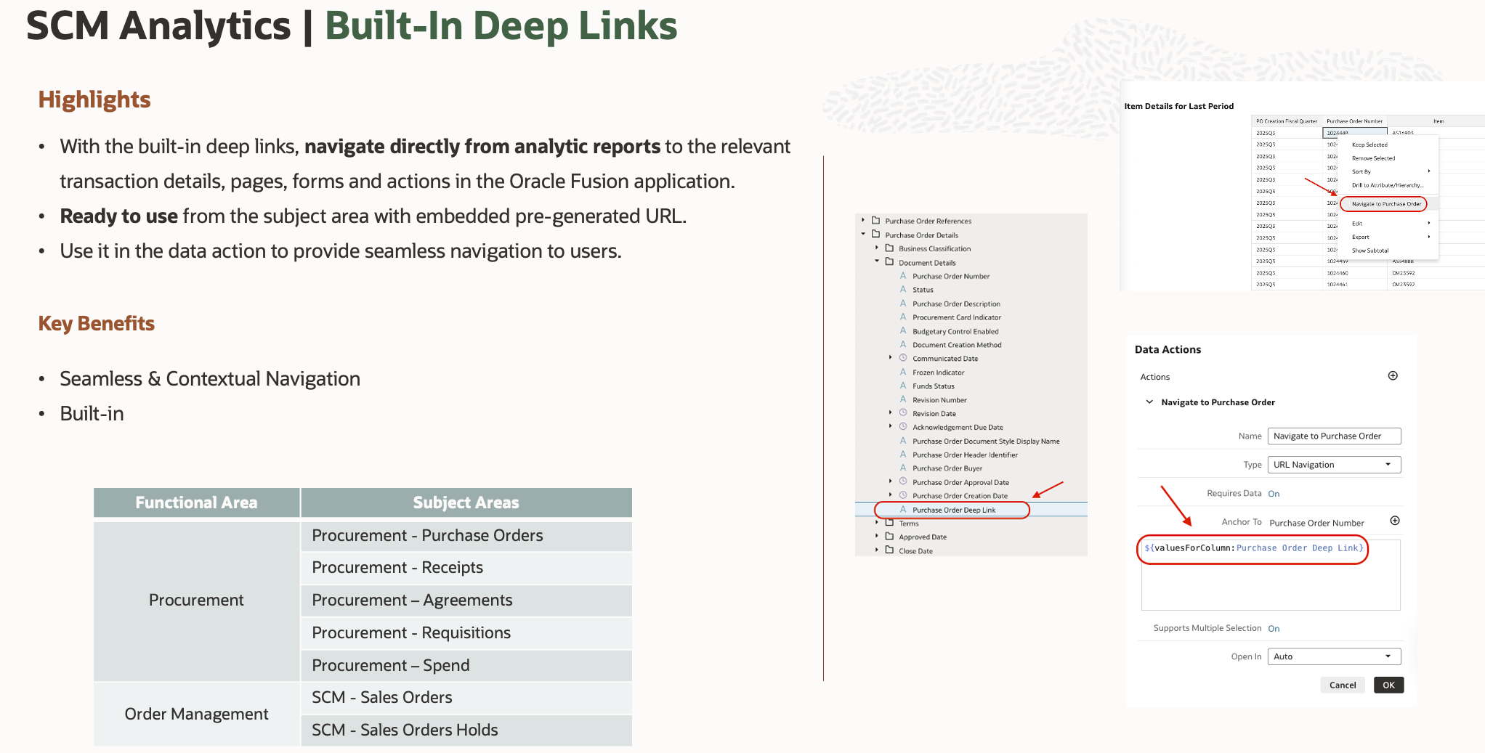Expand the Revision Date tree node
This screenshot has width=1485, height=753.
891,412
